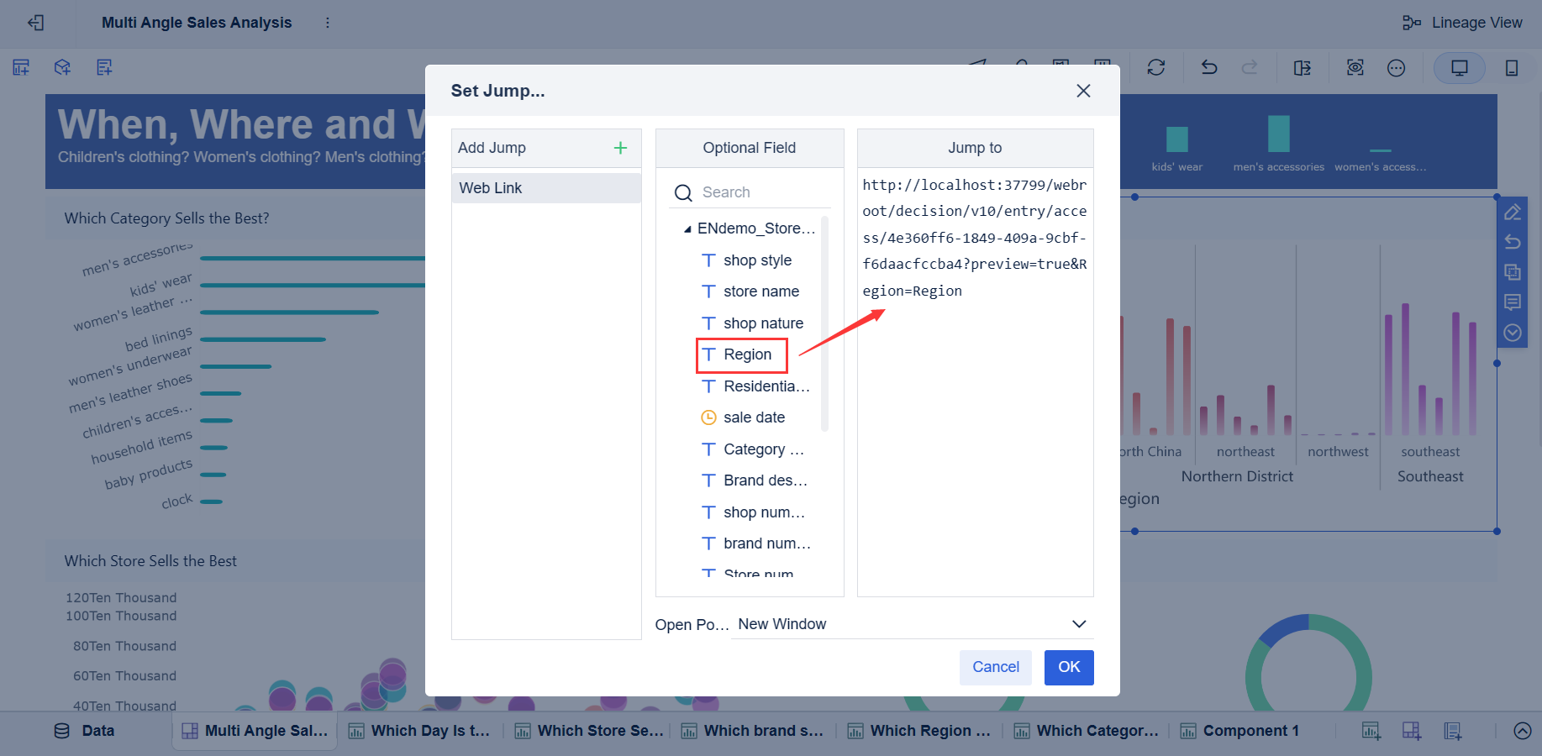Click the Preview eye icon in the toolbar
The image size is (1542, 756).
click(x=1355, y=67)
